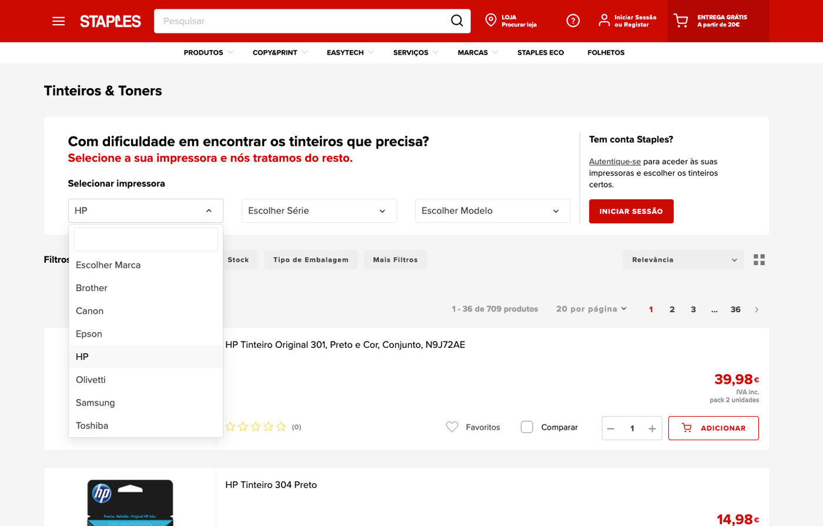Select Olivetti in brand list
The height and width of the screenshot is (526, 823).
[x=146, y=380]
